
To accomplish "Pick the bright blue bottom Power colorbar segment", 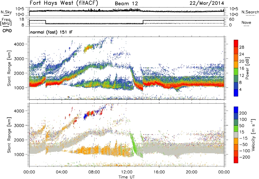I will tap(236, 93).
